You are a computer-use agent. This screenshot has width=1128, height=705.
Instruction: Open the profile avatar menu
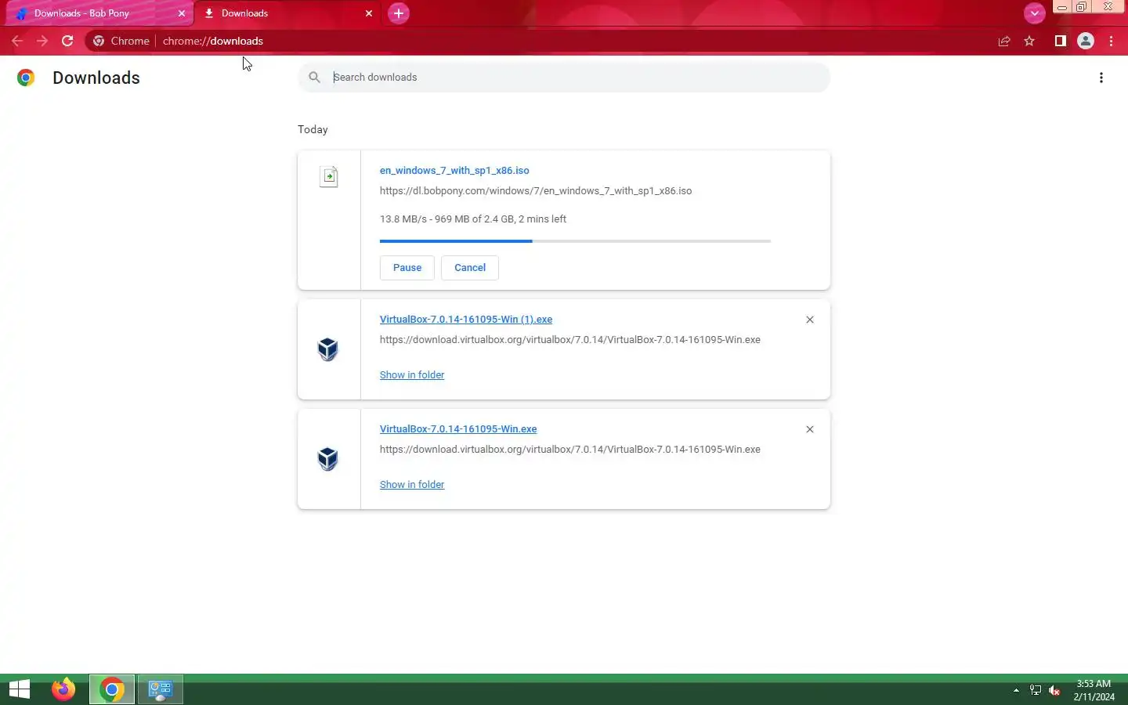point(1085,41)
